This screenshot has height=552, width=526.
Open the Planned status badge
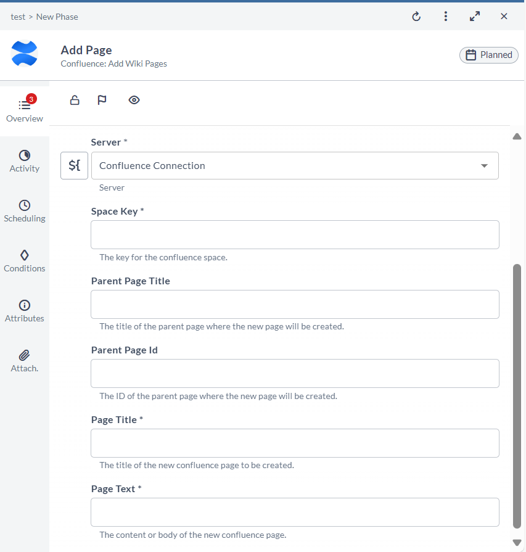tap(488, 55)
